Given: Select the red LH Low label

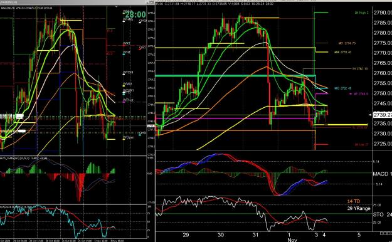Looking at the screenshot, I should (361, 144).
